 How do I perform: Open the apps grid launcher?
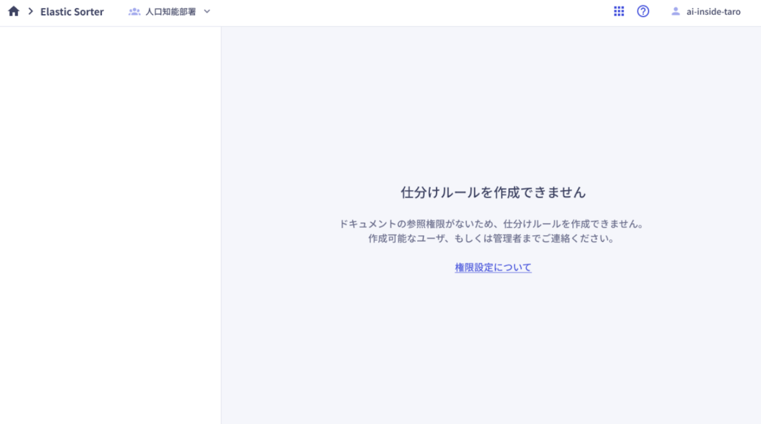pos(618,11)
